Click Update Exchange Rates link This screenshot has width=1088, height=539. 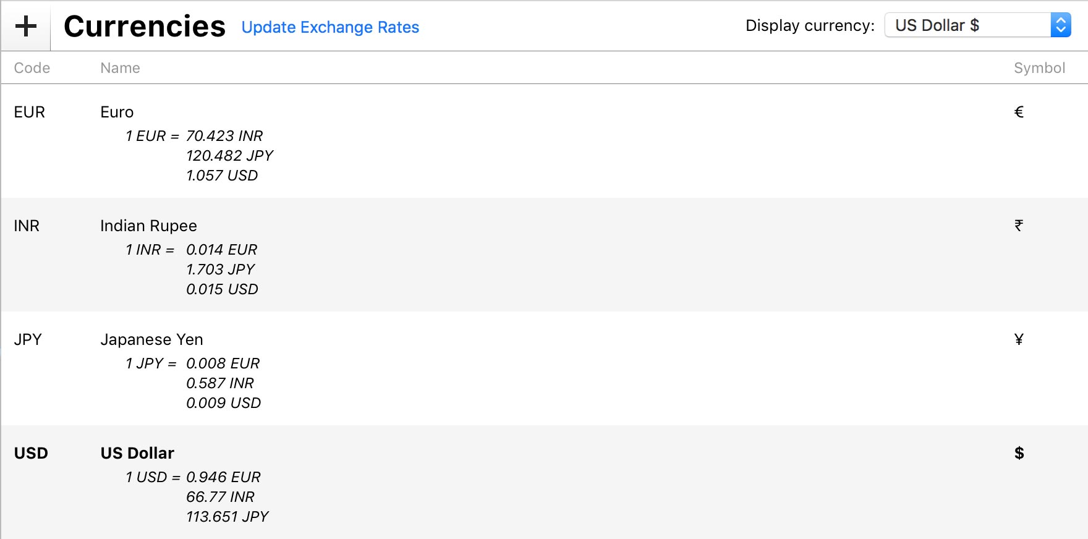point(330,27)
